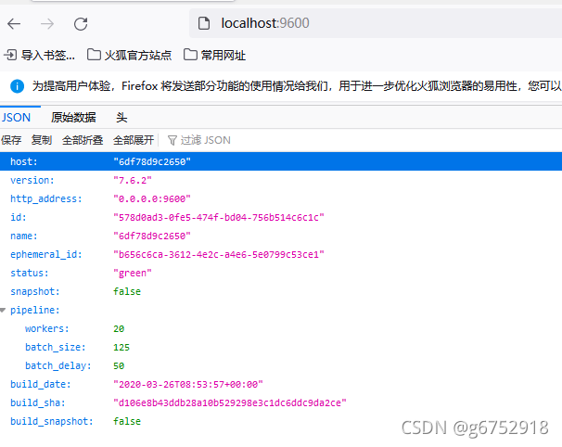Screen dimensions: 562x447
Task: Click the forward navigation arrow
Action: coord(47,24)
